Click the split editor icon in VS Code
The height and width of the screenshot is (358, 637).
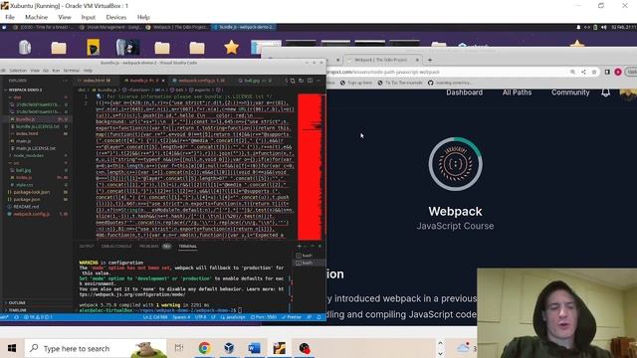[x=310, y=81]
